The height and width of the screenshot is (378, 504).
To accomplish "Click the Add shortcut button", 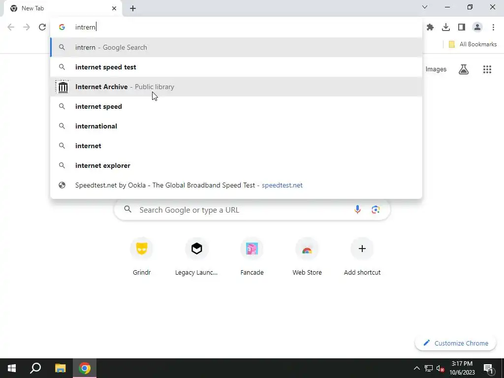I will tap(362, 257).
